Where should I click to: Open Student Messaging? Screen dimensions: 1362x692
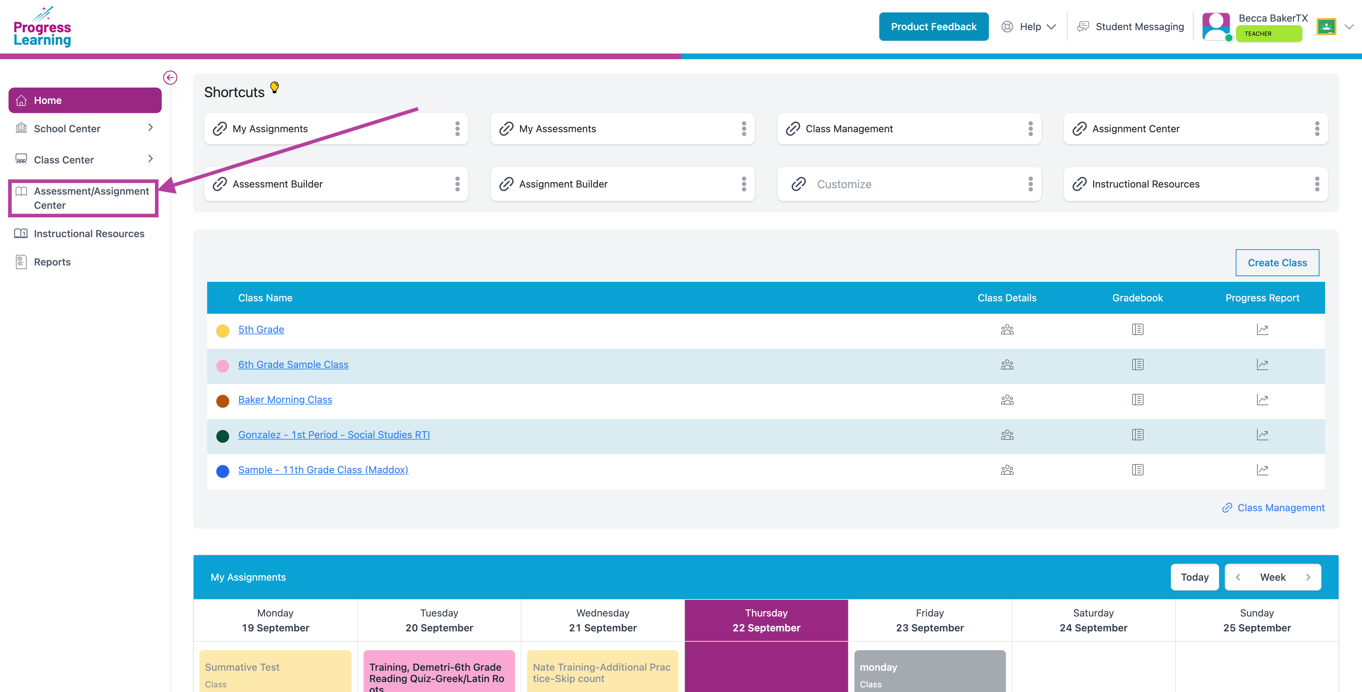1131,27
